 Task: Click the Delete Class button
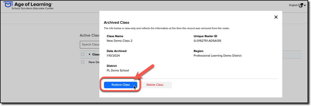pyautogui.click(x=155, y=85)
